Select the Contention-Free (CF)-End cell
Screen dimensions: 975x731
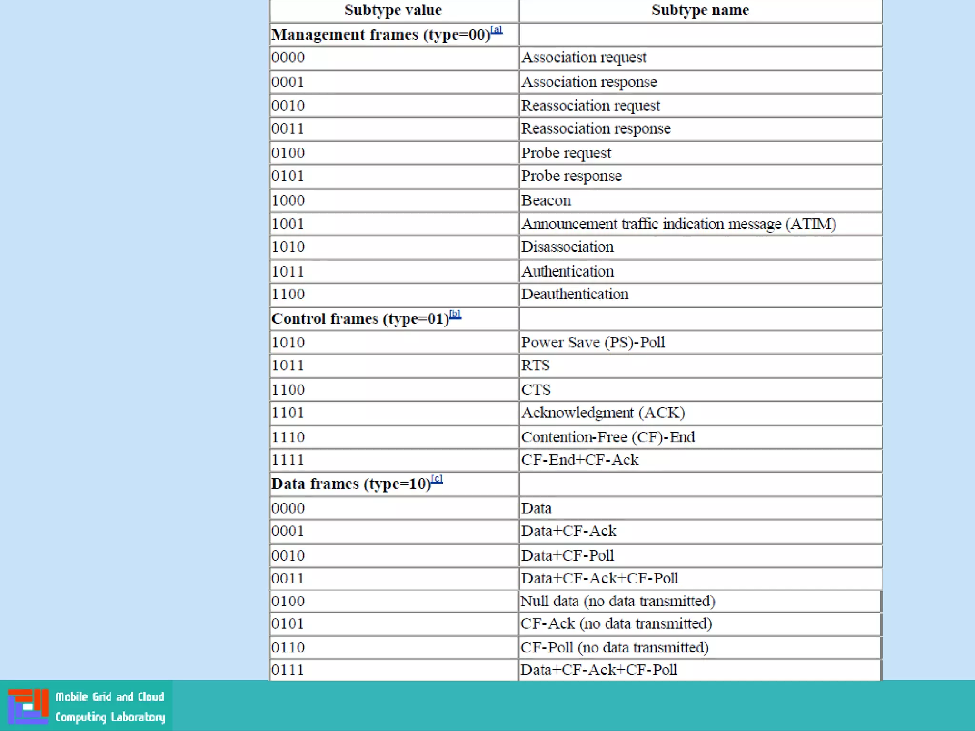[608, 437]
